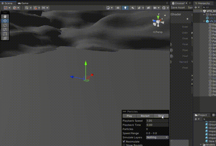
Task: Expand the Models folder in Project
Action: pos(200,145)
